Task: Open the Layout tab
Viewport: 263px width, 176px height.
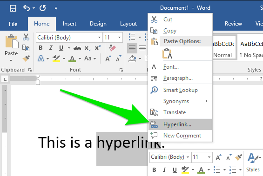Action: click(128, 24)
